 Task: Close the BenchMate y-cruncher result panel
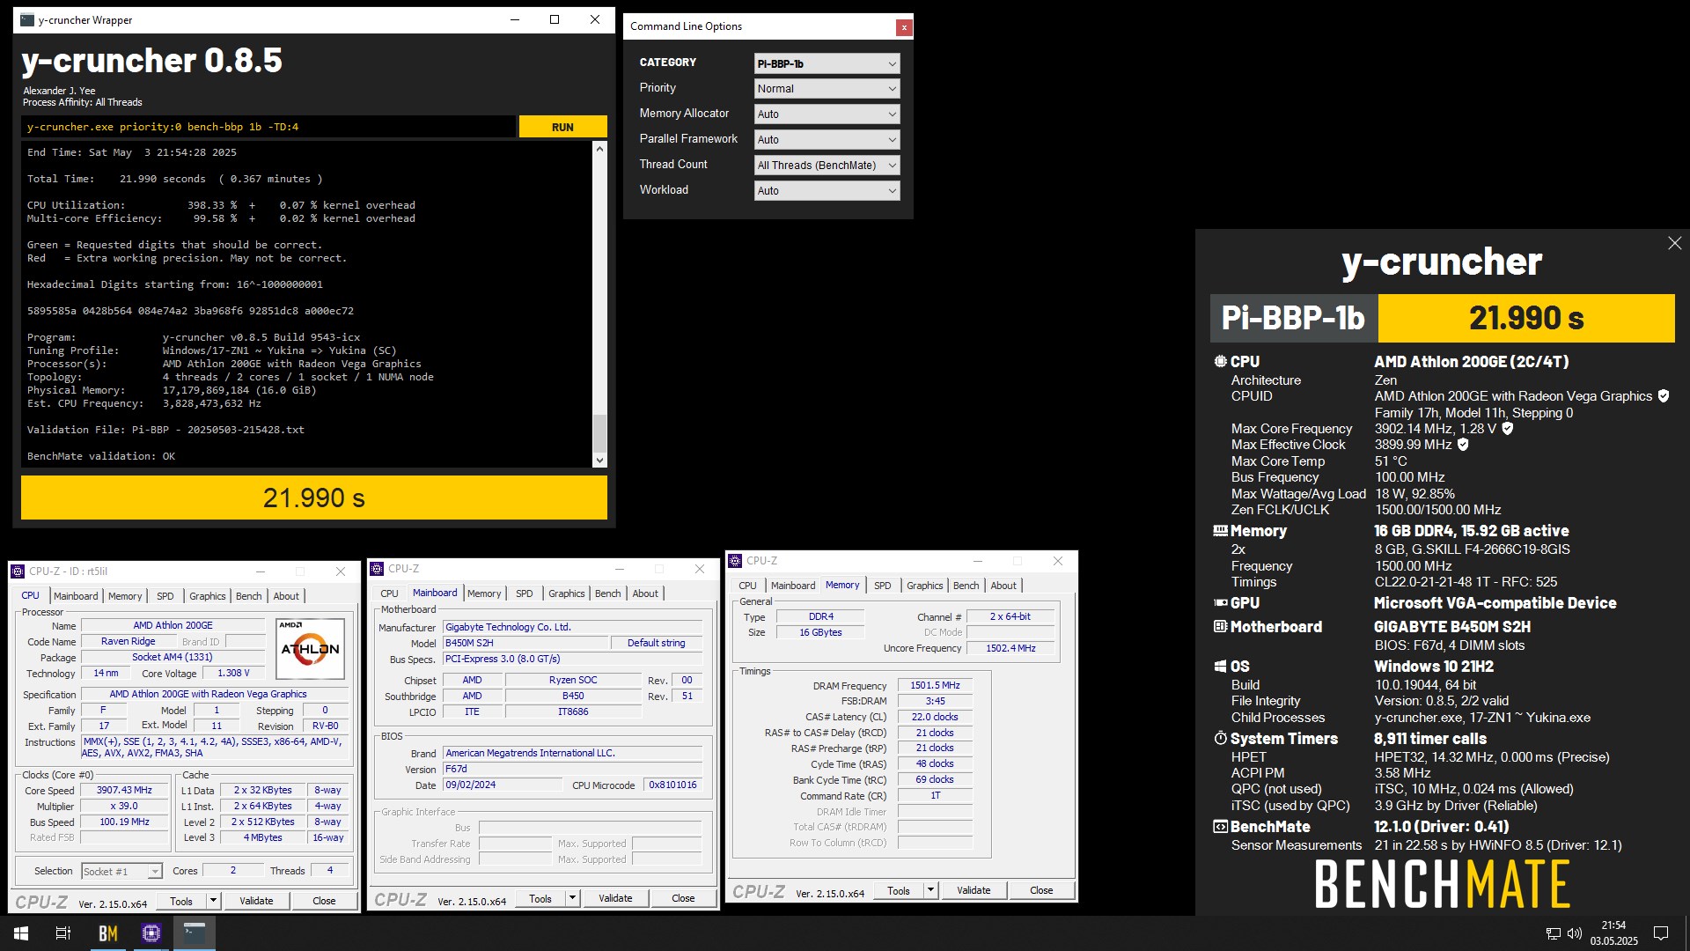point(1674,243)
